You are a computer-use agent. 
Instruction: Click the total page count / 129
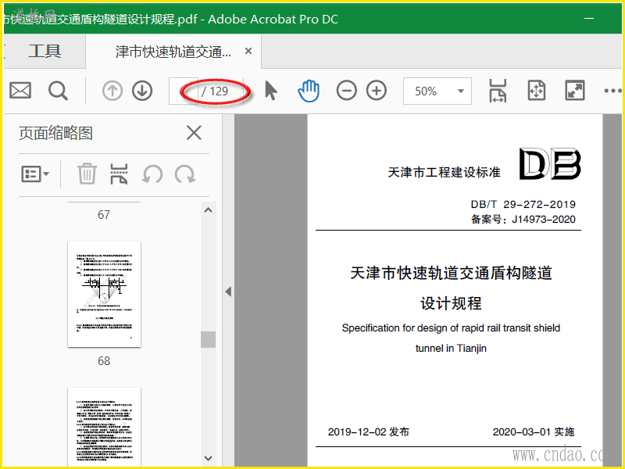coord(215,91)
